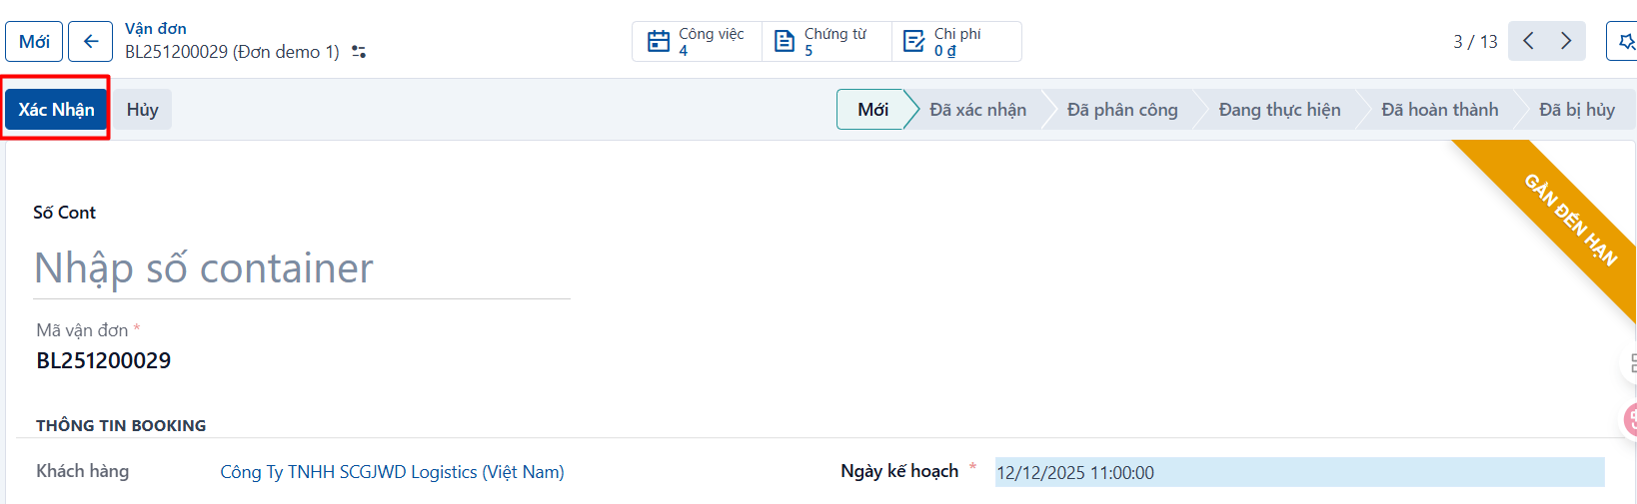Confirm with the Xác Nhận button
Screen dimensions: 1637x504
tap(56, 109)
